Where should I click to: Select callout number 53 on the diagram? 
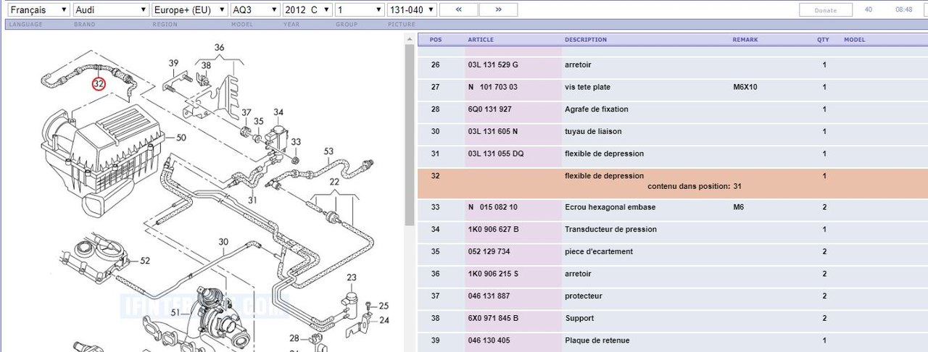point(328,151)
